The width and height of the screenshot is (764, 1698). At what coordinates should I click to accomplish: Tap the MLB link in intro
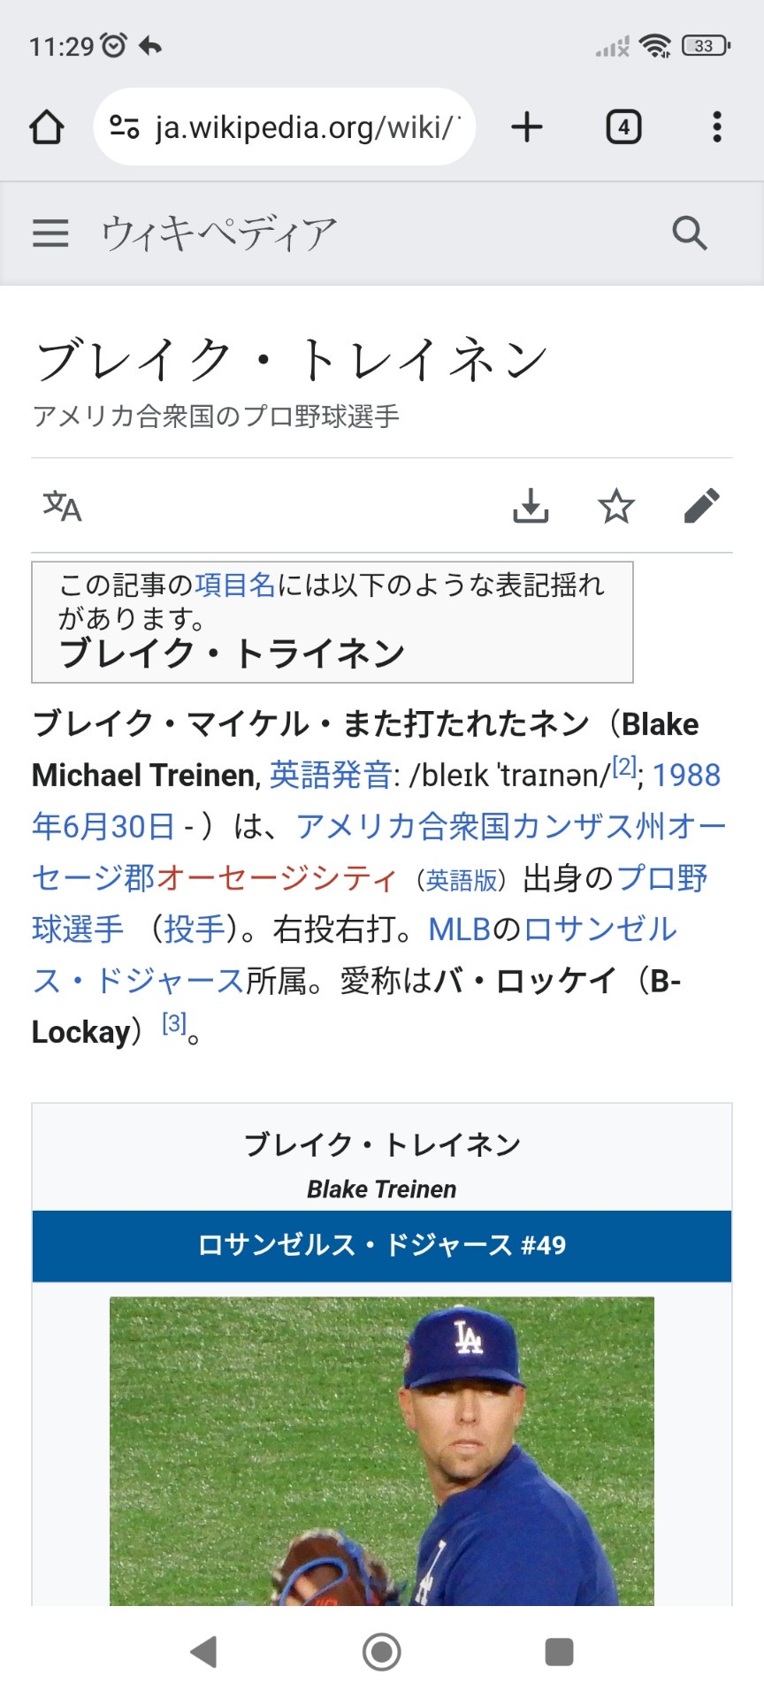tap(459, 929)
